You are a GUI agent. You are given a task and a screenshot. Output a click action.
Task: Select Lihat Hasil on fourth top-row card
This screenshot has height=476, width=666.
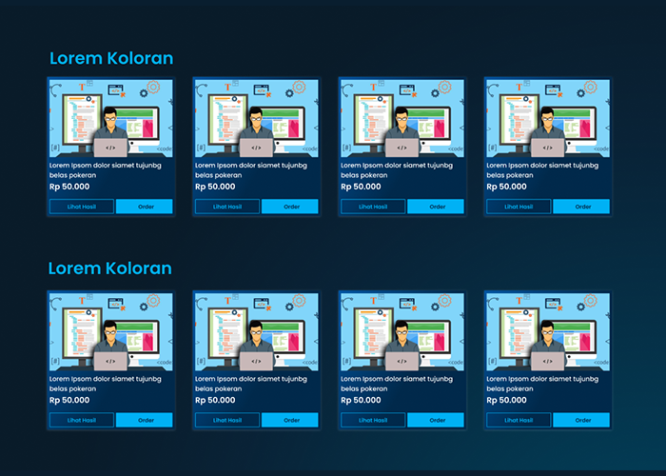click(x=519, y=207)
